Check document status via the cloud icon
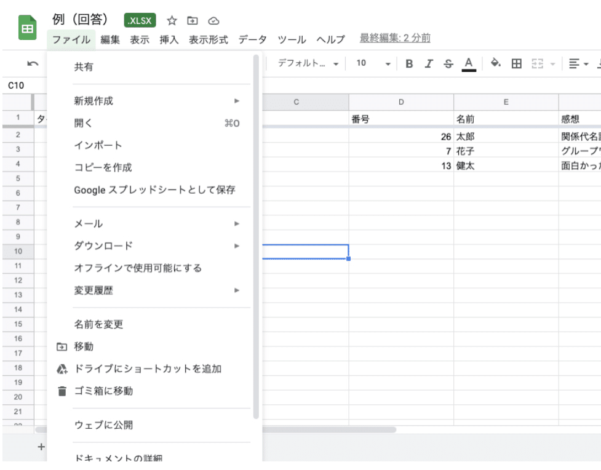Viewport: 601px width, 470px height. pos(213,20)
